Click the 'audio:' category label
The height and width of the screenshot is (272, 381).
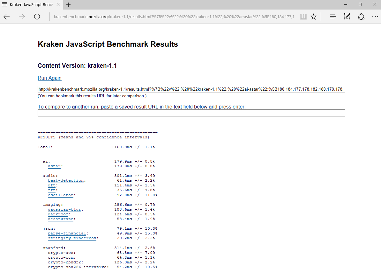[50, 176]
